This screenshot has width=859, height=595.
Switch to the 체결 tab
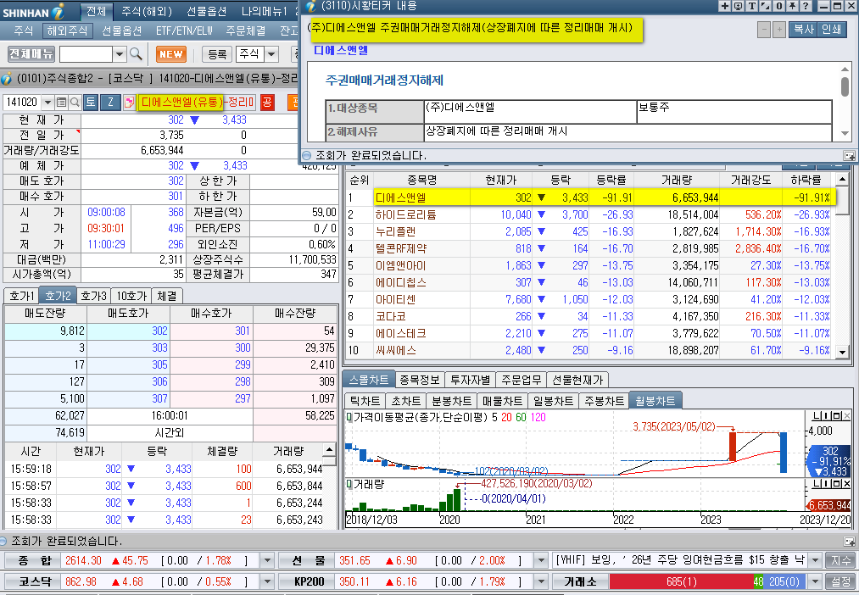tap(166, 296)
